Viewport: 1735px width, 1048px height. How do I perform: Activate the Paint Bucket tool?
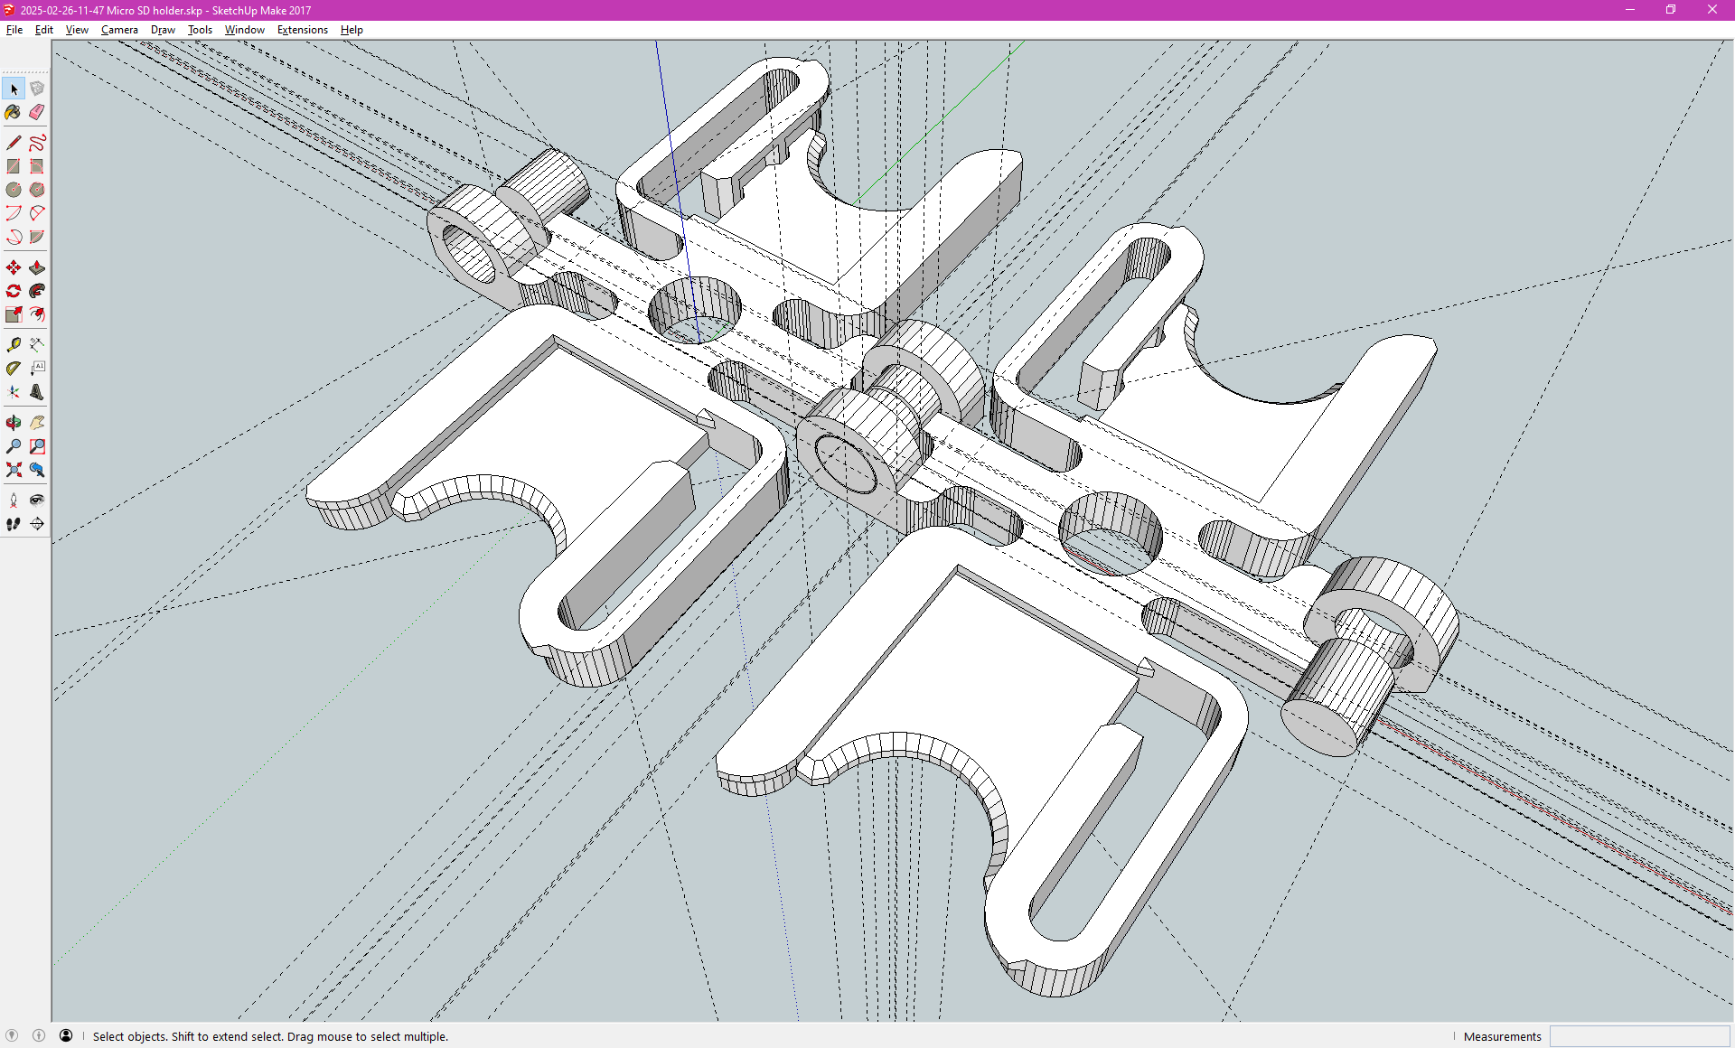coord(14,112)
